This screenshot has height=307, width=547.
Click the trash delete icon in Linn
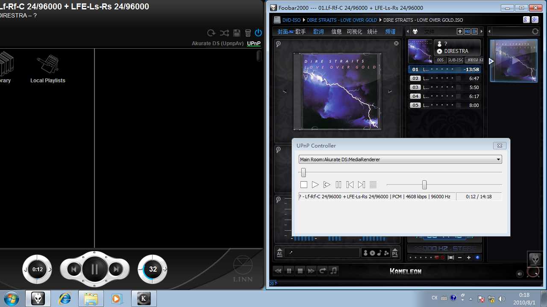click(248, 33)
